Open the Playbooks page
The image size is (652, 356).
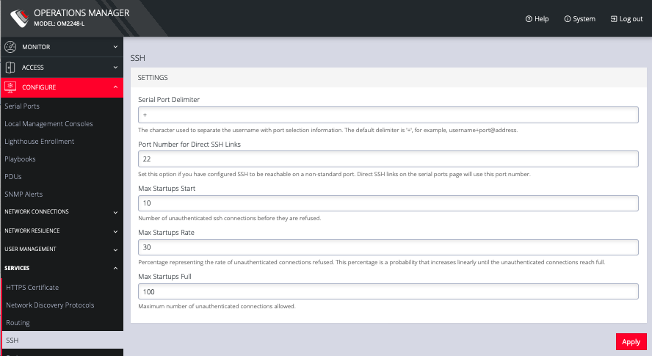tap(21, 159)
